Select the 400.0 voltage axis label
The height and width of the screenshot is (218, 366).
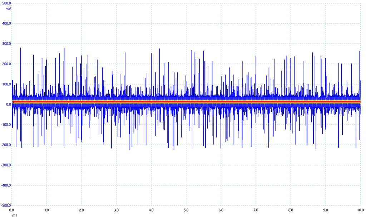pos(6,24)
